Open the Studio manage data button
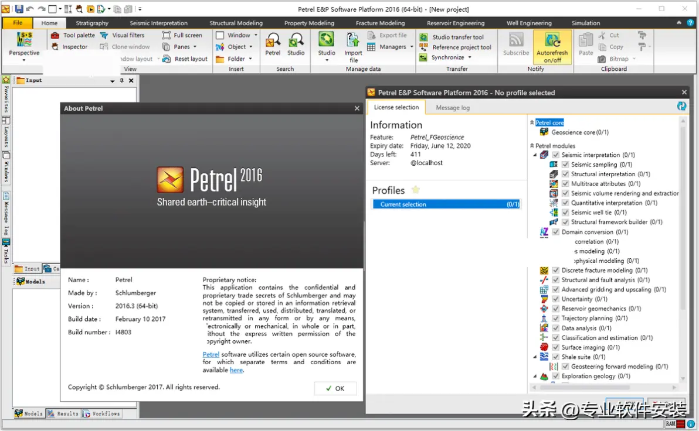Screen dimensions: 699x431 [x=326, y=46]
